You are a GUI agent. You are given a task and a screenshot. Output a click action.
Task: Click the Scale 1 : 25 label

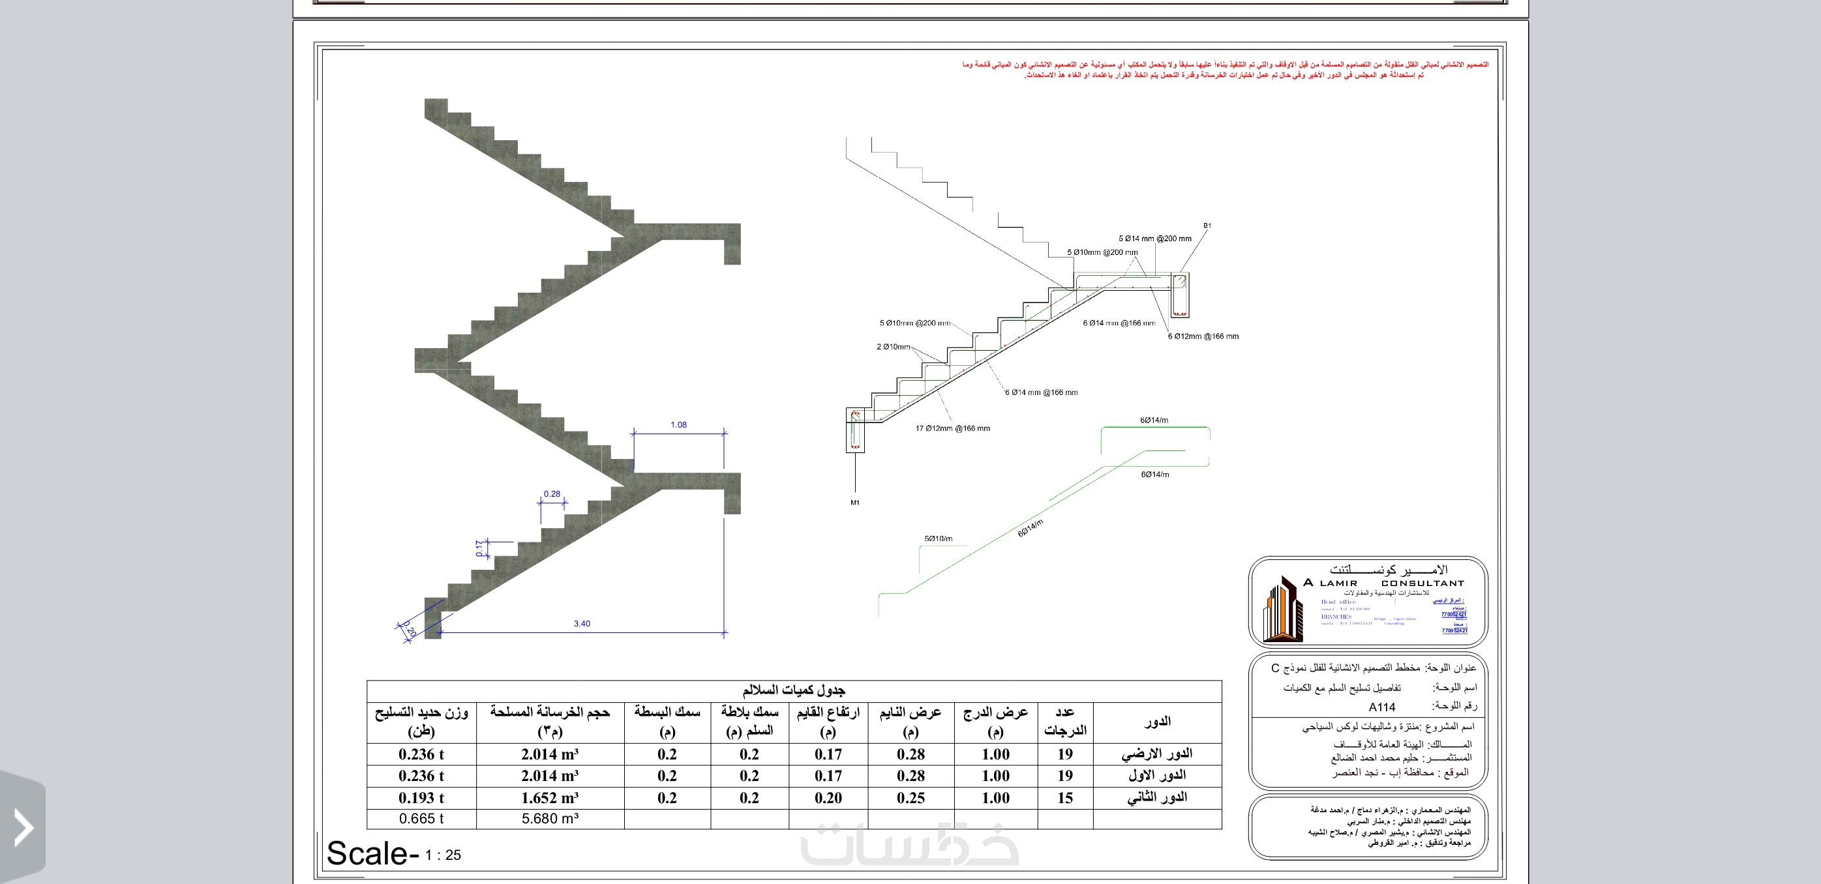pos(394,853)
